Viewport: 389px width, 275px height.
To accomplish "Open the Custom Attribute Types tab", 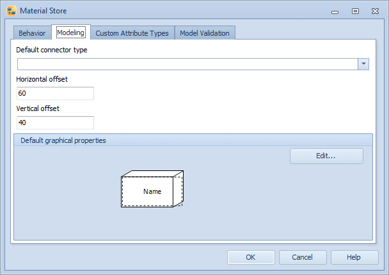I will [132, 33].
